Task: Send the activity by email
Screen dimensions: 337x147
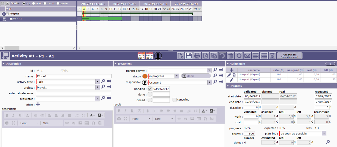Action: [x=247, y=56]
